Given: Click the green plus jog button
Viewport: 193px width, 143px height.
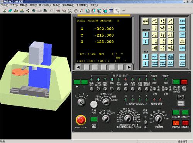Looking at the screenshot, I should 77,82.
